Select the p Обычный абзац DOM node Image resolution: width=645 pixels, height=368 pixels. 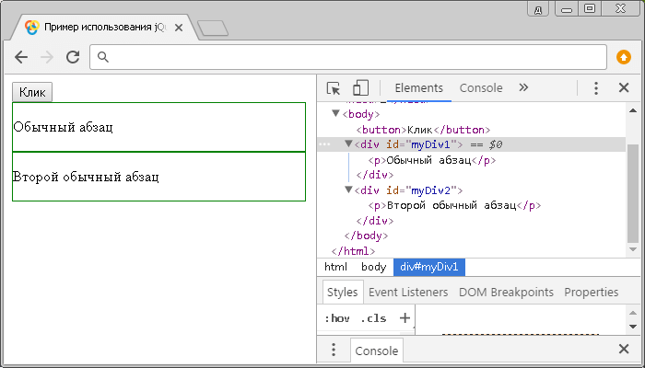coord(432,160)
